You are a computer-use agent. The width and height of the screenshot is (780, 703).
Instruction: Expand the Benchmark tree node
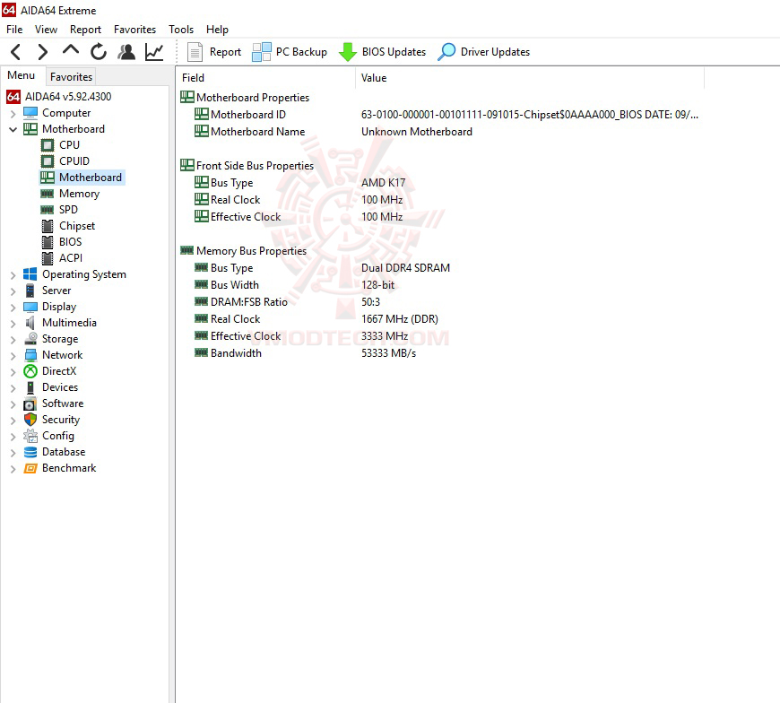[x=13, y=469]
